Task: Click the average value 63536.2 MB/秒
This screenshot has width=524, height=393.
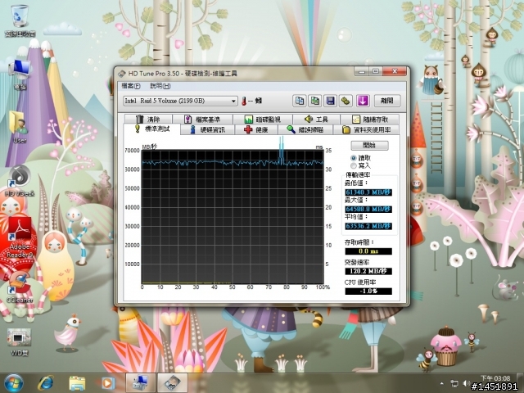Action: (x=368, y=226)
